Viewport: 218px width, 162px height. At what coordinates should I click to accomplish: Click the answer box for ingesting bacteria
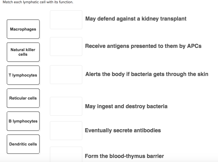66,106
